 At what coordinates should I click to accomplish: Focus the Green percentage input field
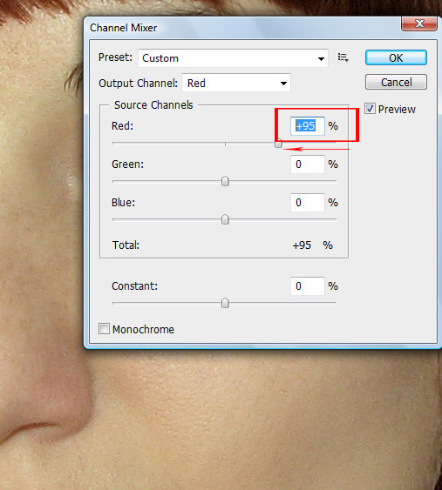(x=308, y=164)
